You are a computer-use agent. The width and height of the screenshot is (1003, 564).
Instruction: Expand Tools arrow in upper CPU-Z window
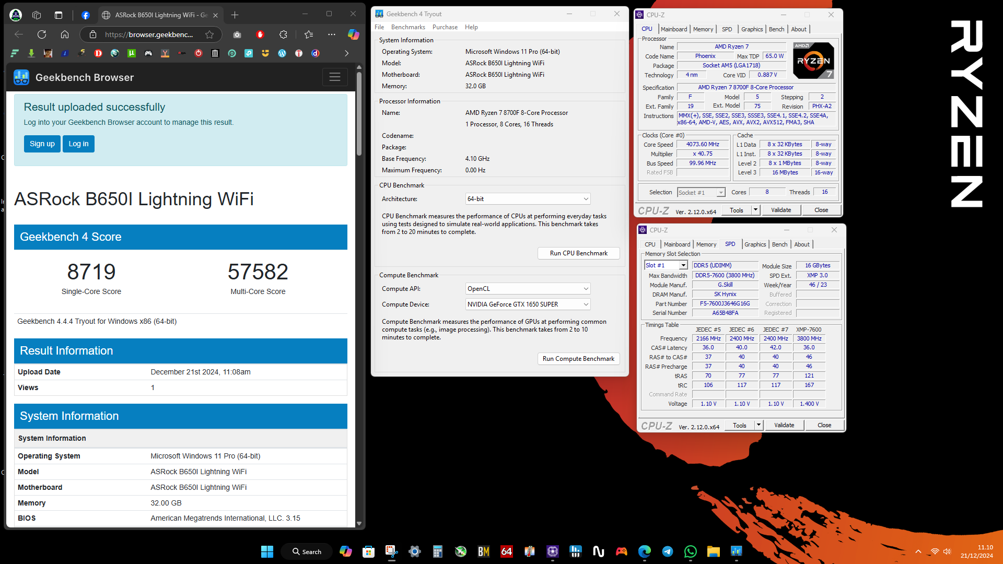click(x=755, y=210)
